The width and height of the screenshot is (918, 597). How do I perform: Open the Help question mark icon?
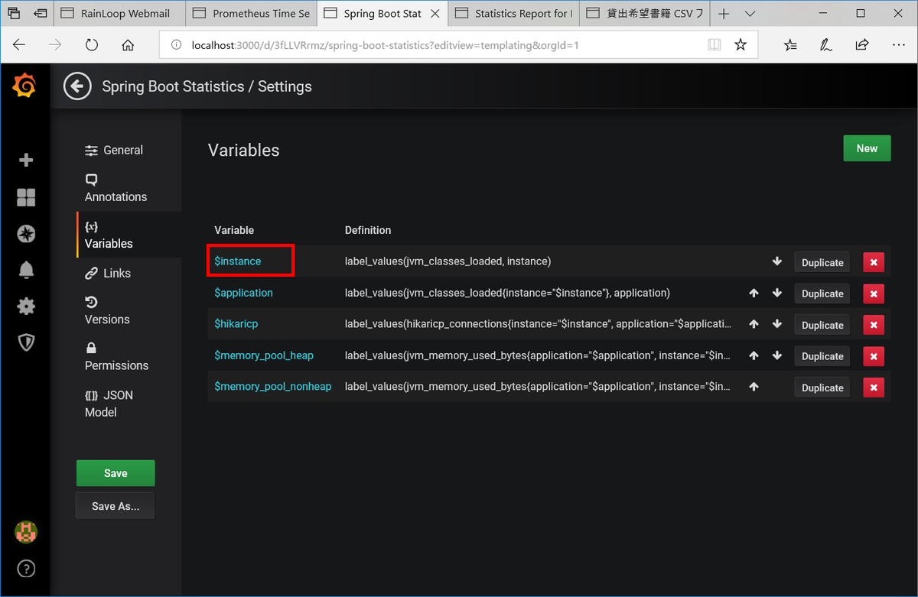(x=26, y=569)
